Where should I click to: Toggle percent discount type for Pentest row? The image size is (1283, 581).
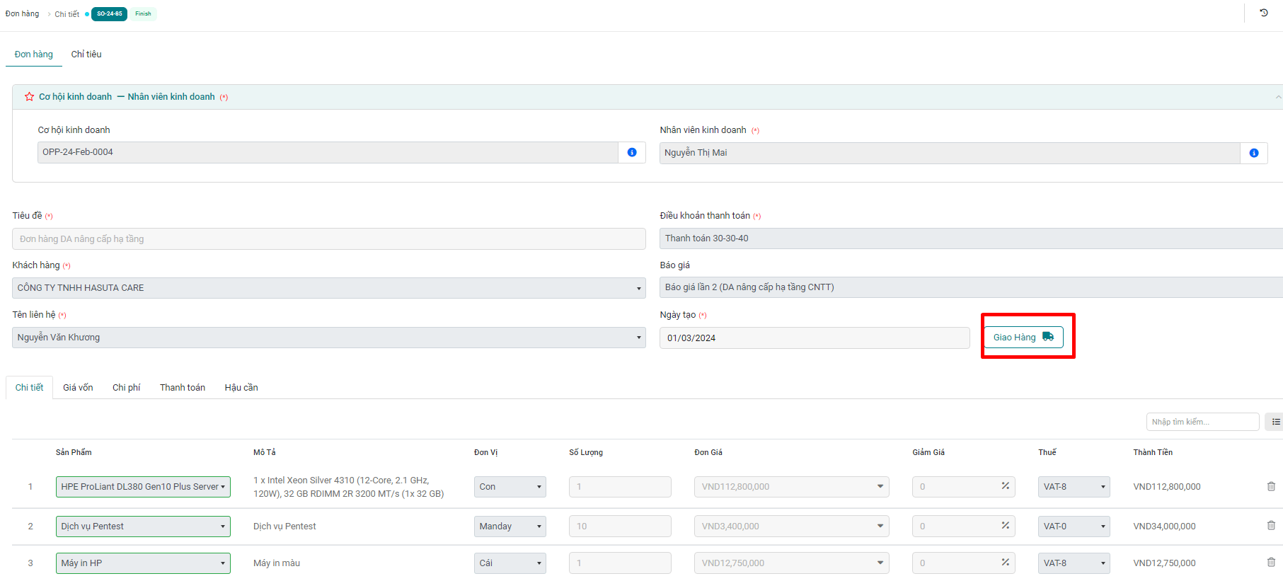pyautogui.click(x=1005, y=526)
